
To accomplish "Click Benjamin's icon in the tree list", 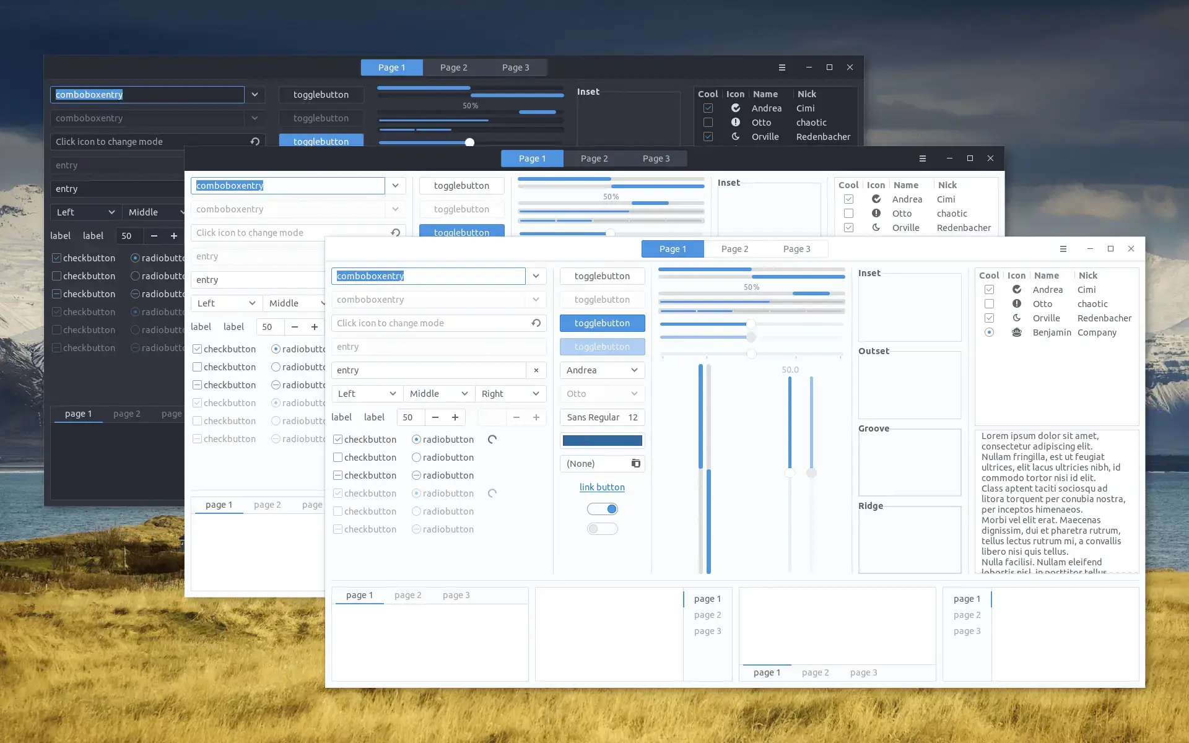I will (x=1017, y=332).
